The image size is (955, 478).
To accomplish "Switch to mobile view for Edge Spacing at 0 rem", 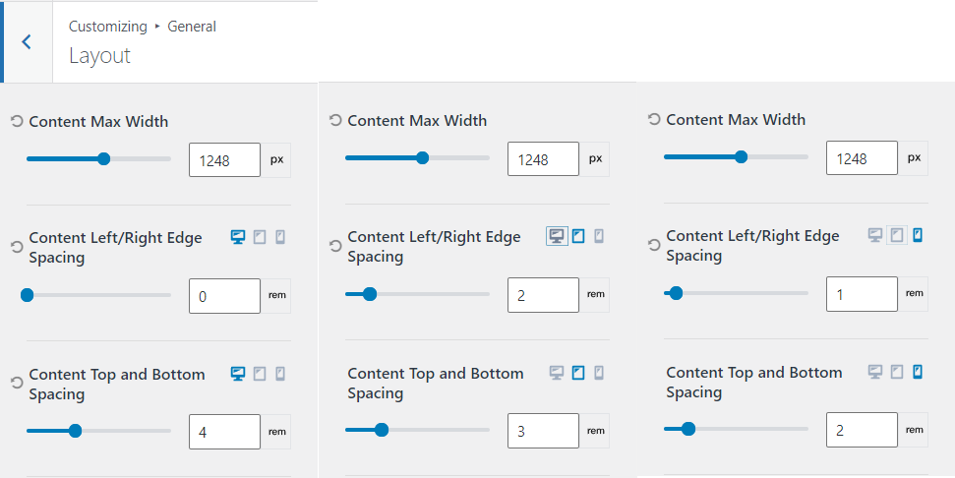I will pos(280,237).
